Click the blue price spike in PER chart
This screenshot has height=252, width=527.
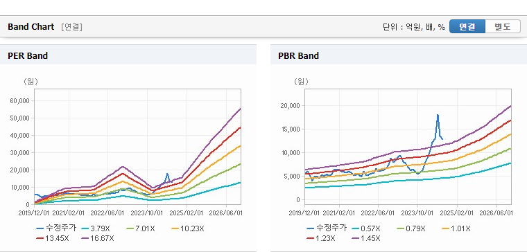167,174
